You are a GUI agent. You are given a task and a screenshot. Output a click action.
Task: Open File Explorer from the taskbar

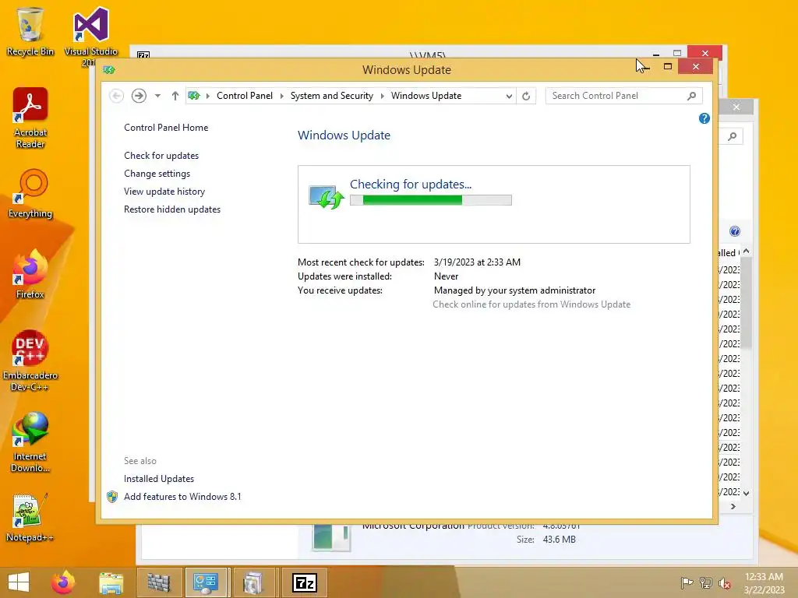pyautogui.click(x=111, y=582)
